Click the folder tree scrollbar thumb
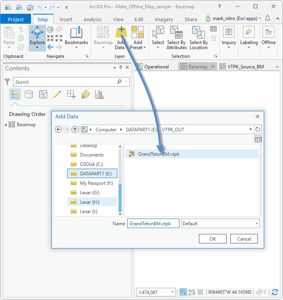The height and width of the screenshot is (300, 283). (120, 197)
